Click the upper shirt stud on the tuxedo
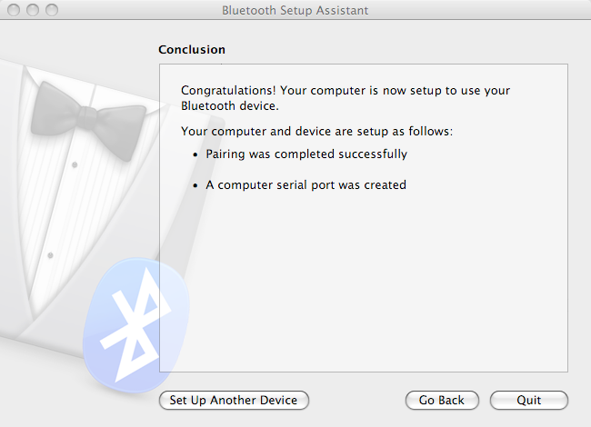Viewport: 591px width, 427px height. click(x=74, y=166)
